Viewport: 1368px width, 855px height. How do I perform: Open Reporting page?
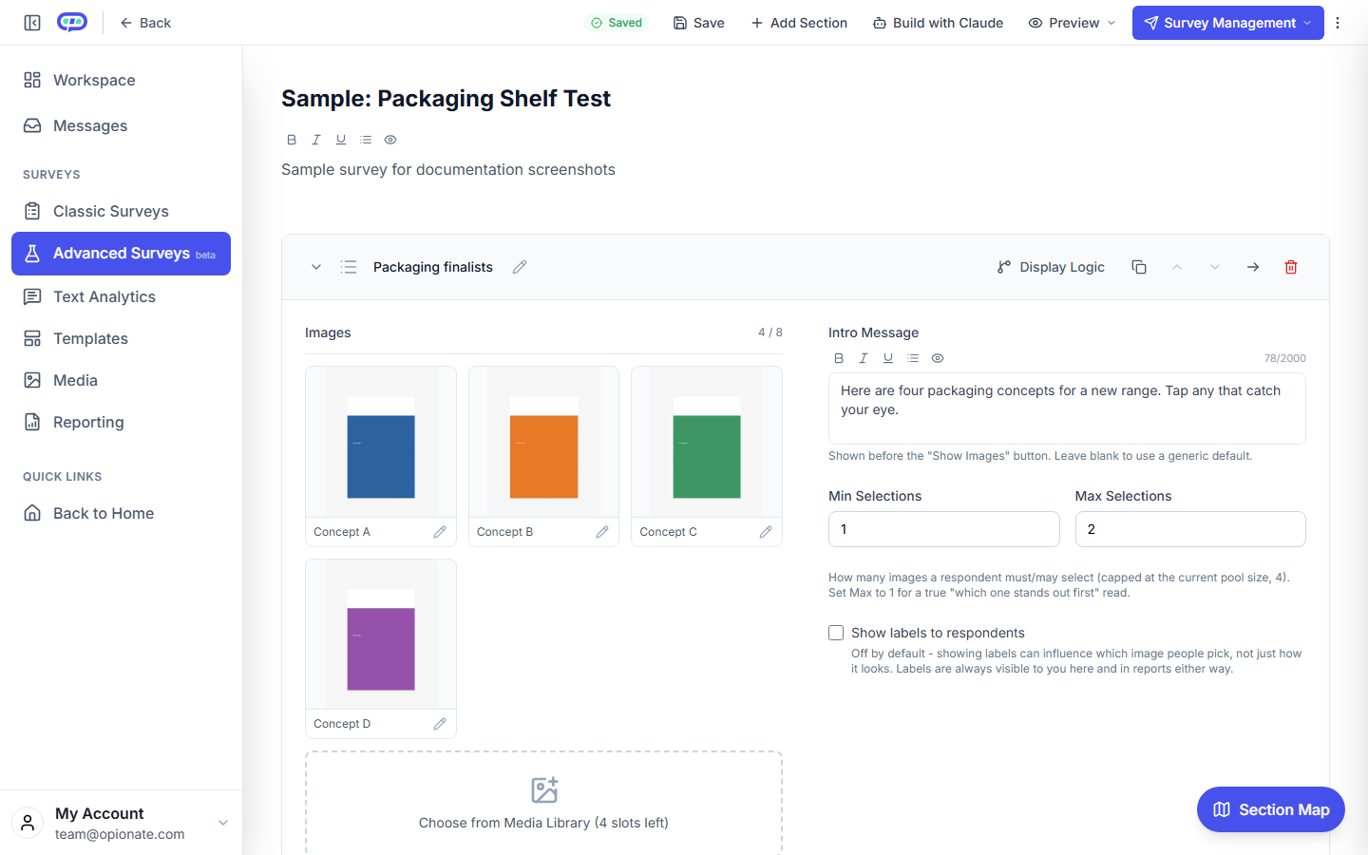(x=121, y=422)
